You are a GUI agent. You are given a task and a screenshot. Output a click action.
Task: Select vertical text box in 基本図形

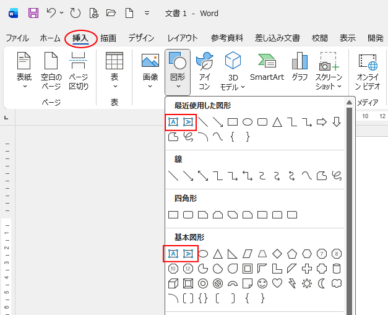point(188,254)
